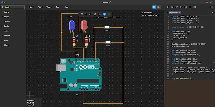Select the wire drawing tool
Image resolution: width=215 pixels, height=107 pixels.
[90, 14]
